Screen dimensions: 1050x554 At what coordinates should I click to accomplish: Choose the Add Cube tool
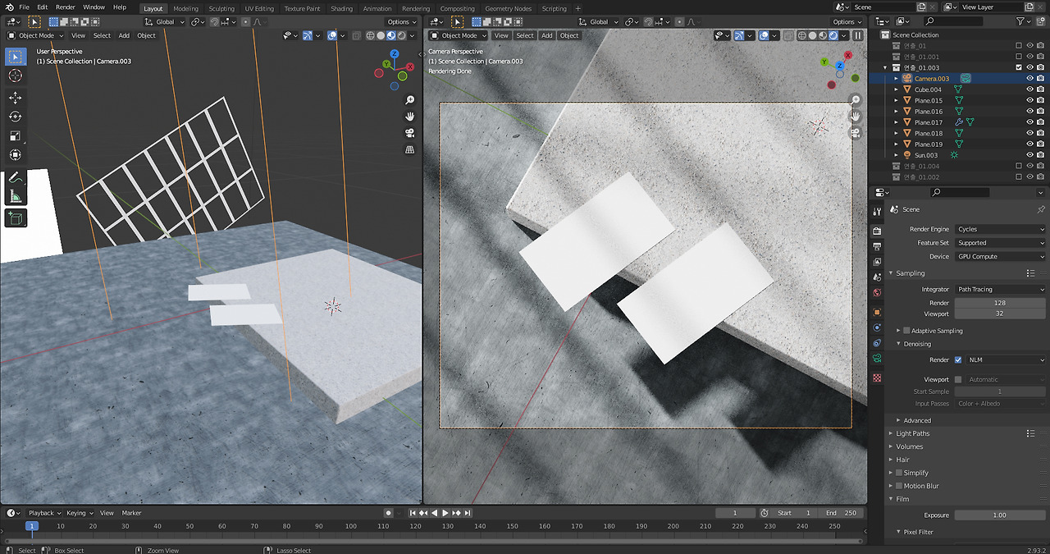point(16,218)
